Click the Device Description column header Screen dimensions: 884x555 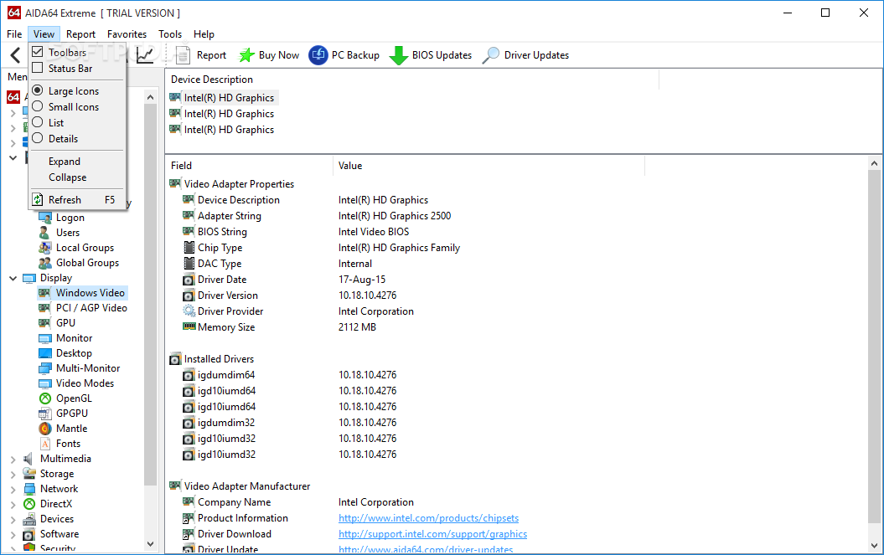click(412, 80)
